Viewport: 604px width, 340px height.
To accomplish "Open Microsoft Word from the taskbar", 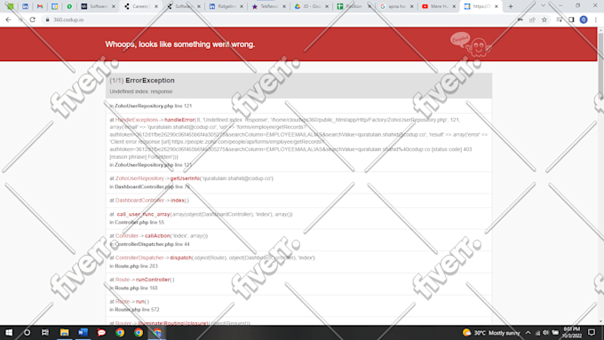I will (x=83, y=332).
